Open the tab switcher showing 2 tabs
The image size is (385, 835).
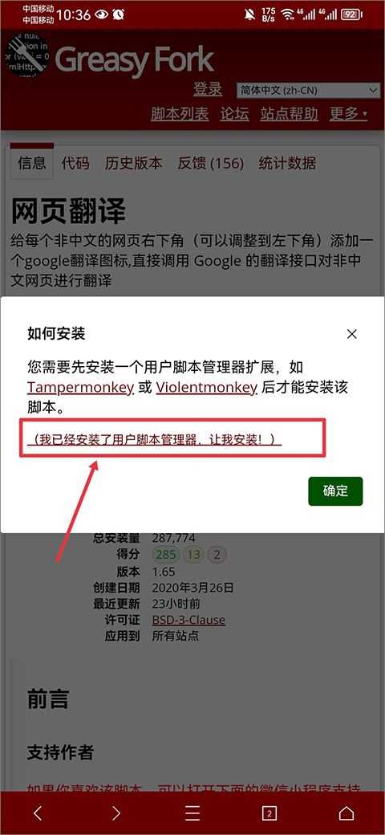pyautogui.click(x=269, y=813)
